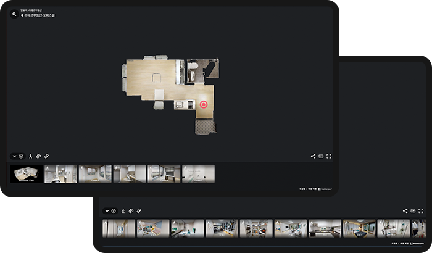Open the first photo thumbnail in back window
The image size is (432, 253).
(118, 228)
